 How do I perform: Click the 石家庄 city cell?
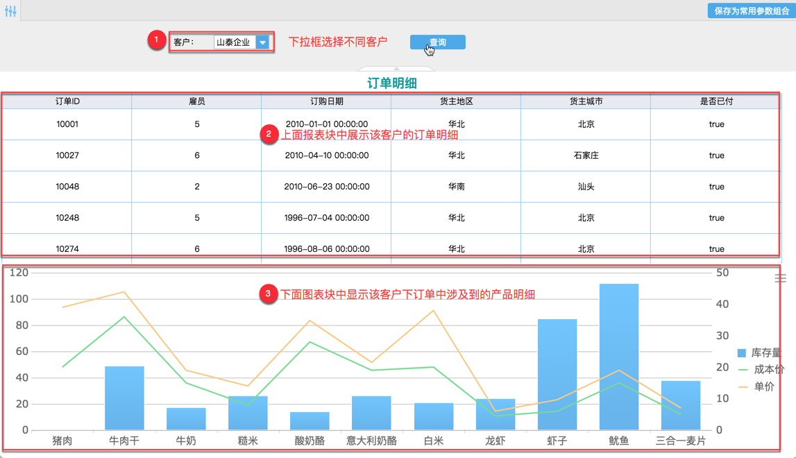tap(586, 155)
